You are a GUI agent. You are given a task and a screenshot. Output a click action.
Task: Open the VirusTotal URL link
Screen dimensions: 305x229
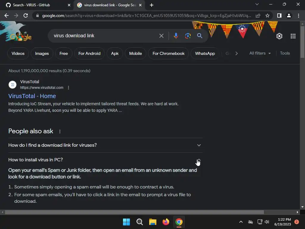point(42,88)
